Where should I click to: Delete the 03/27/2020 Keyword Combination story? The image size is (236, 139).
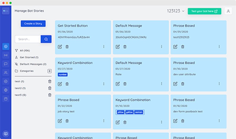pyautogui.click(x=67, y=84)
